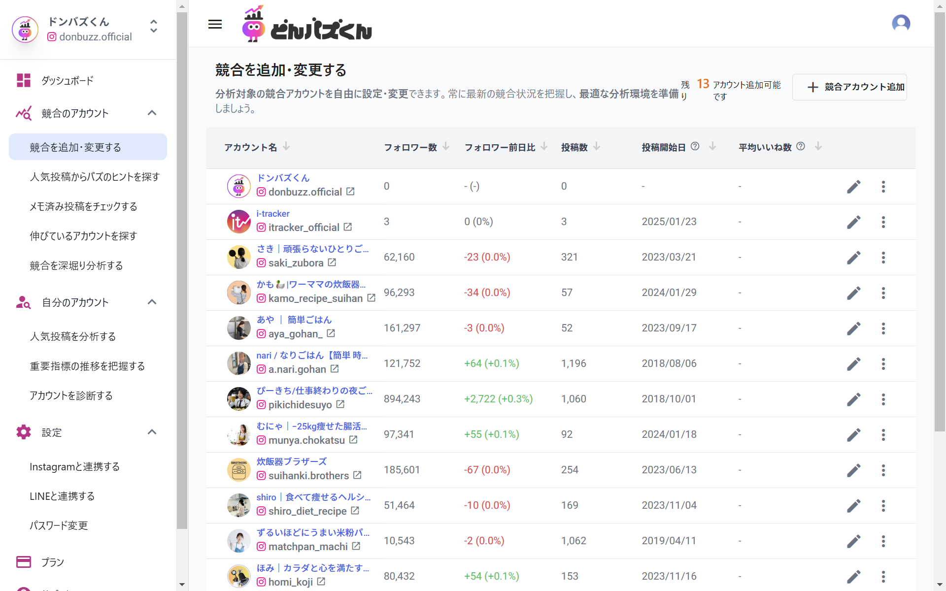Click the user profile avatar icon
This screenshot has width=946, height=591.
point(901,23)
